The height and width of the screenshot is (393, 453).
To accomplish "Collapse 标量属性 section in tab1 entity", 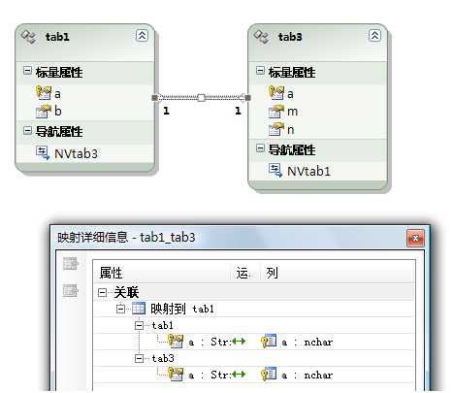I will (27, 71).
